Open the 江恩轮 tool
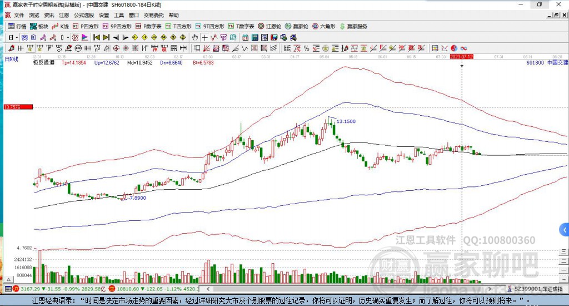Screen dimensions: 569x306 tap(269, 26)
